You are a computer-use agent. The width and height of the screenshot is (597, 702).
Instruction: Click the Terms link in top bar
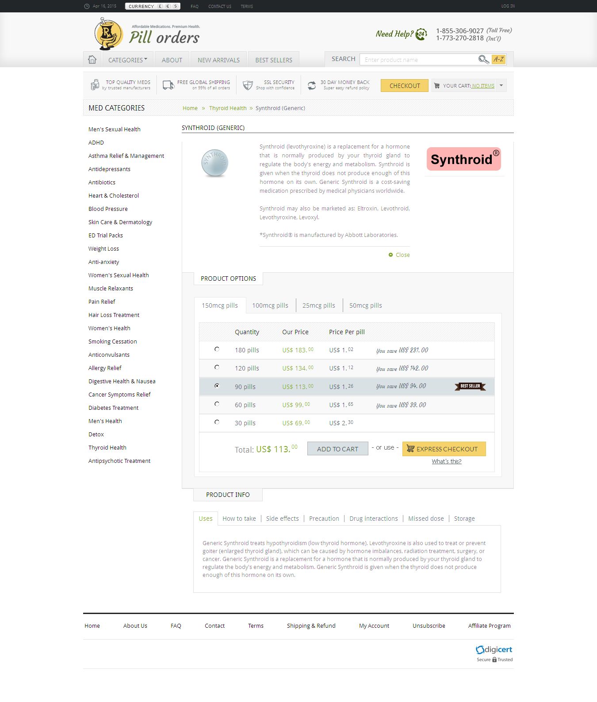pyautogui.click(x=247, y=6)
